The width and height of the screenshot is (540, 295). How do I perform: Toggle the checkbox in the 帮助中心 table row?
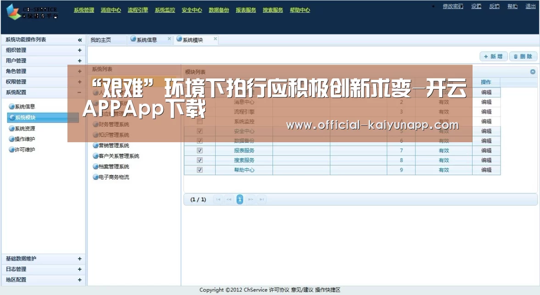[x=200, y=170]
